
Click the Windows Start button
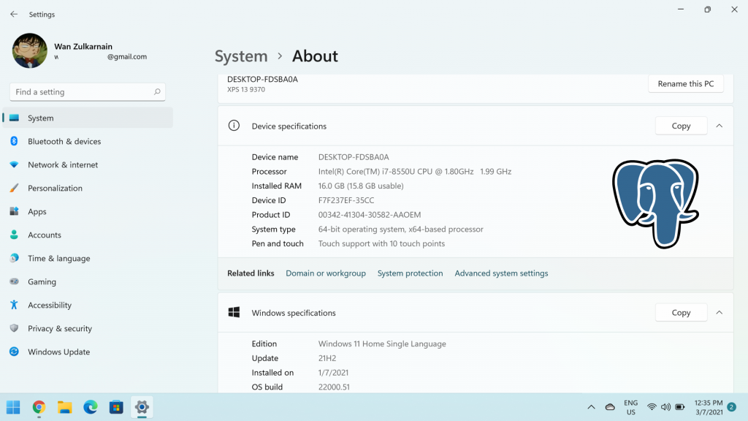[14, 407]
